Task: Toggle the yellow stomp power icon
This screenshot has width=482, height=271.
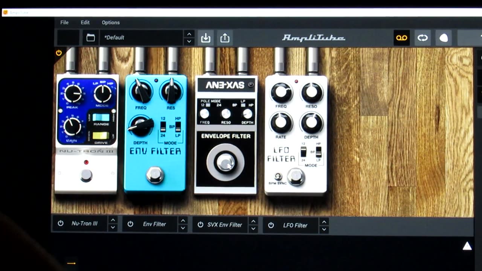Action: pos(59,53)
